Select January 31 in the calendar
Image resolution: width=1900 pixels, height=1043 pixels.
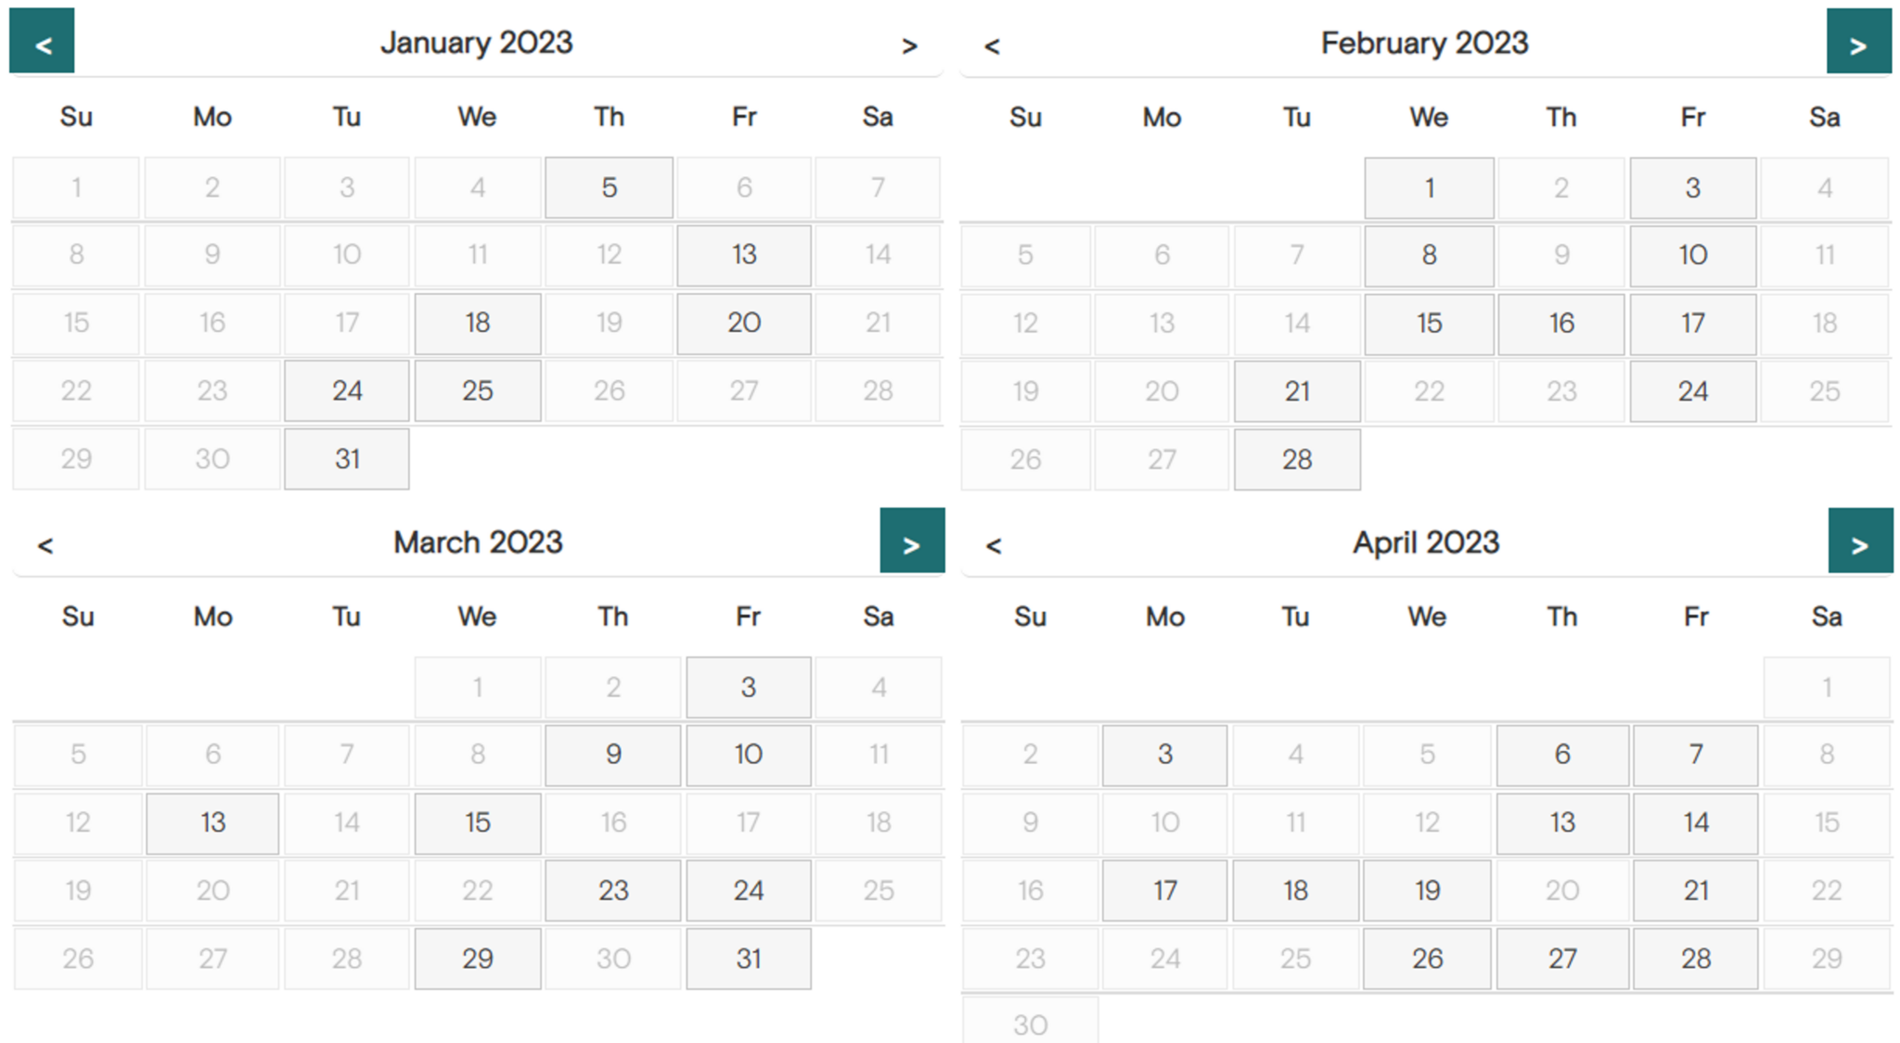pyautogui.click(x=346, y=458)
